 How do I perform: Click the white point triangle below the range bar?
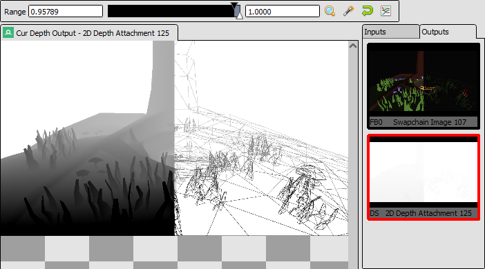tap(239, 15)
